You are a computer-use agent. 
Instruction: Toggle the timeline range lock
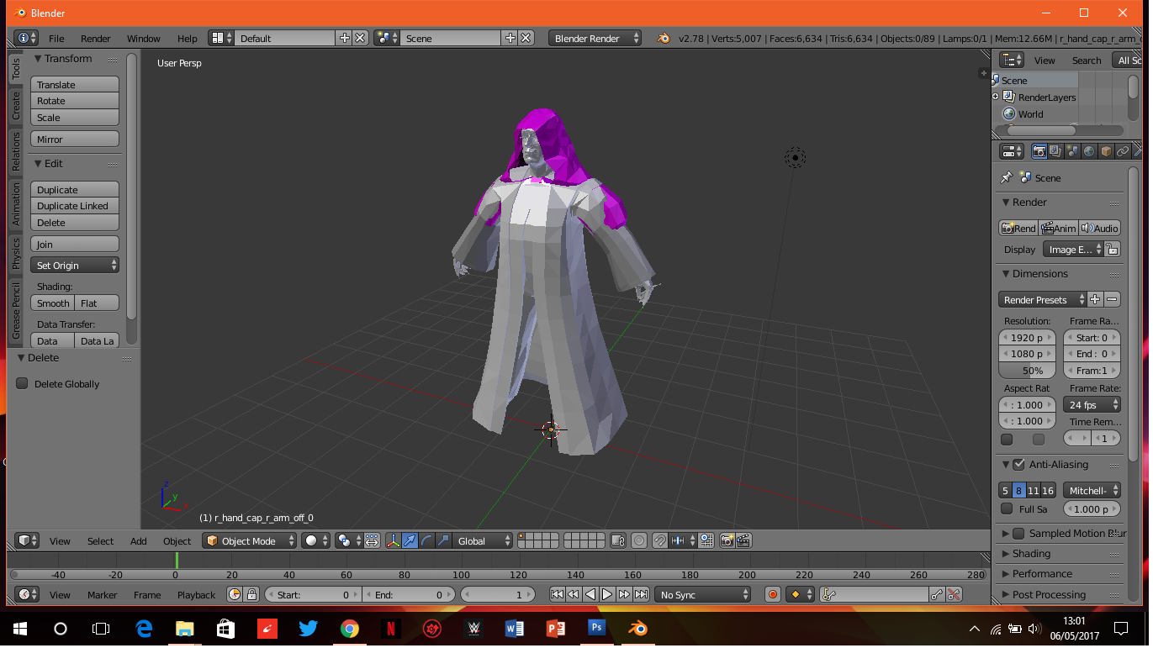pos(251,595)
